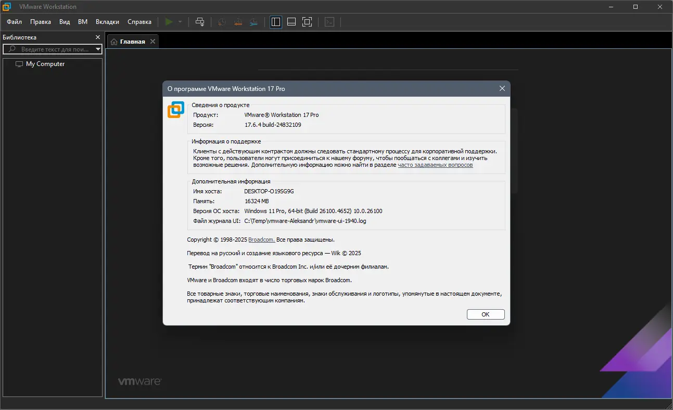Image resolution: width=673 pixels, height=410 pixels.
Task: Toggle the thumbnail bar view icon
Action: click(x=291, y=22)
